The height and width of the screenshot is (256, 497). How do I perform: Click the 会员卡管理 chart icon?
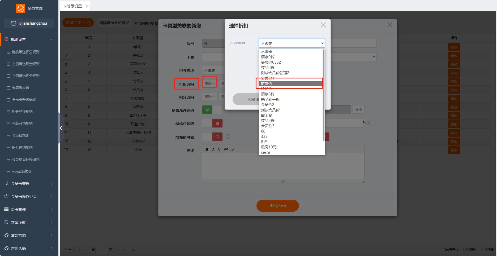pos(6,183)
